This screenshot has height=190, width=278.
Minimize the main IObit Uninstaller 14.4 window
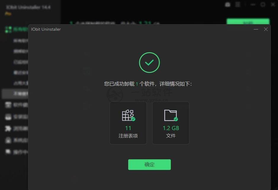[253, 5]
